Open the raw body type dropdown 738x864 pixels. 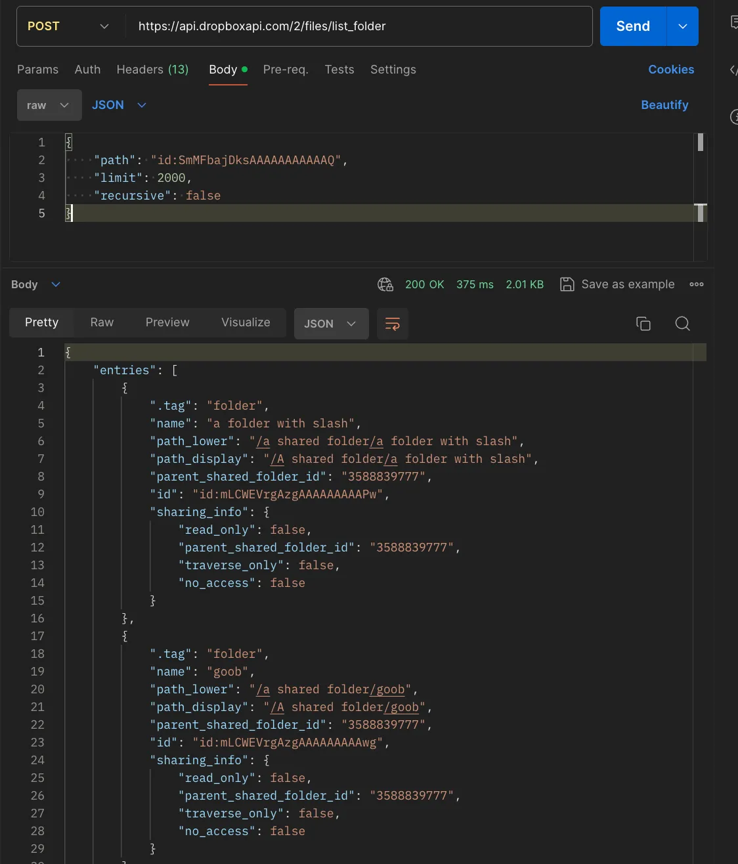click(49, 105)
